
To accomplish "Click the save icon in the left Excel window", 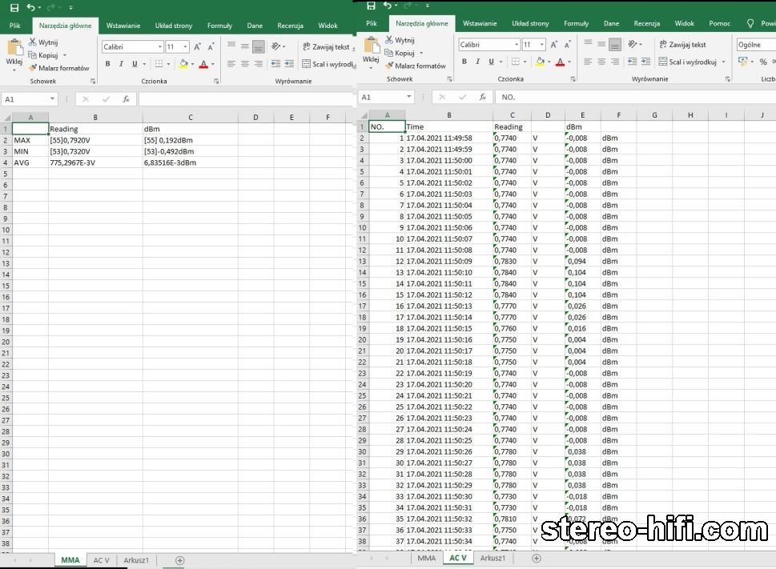I will (14, 7).
